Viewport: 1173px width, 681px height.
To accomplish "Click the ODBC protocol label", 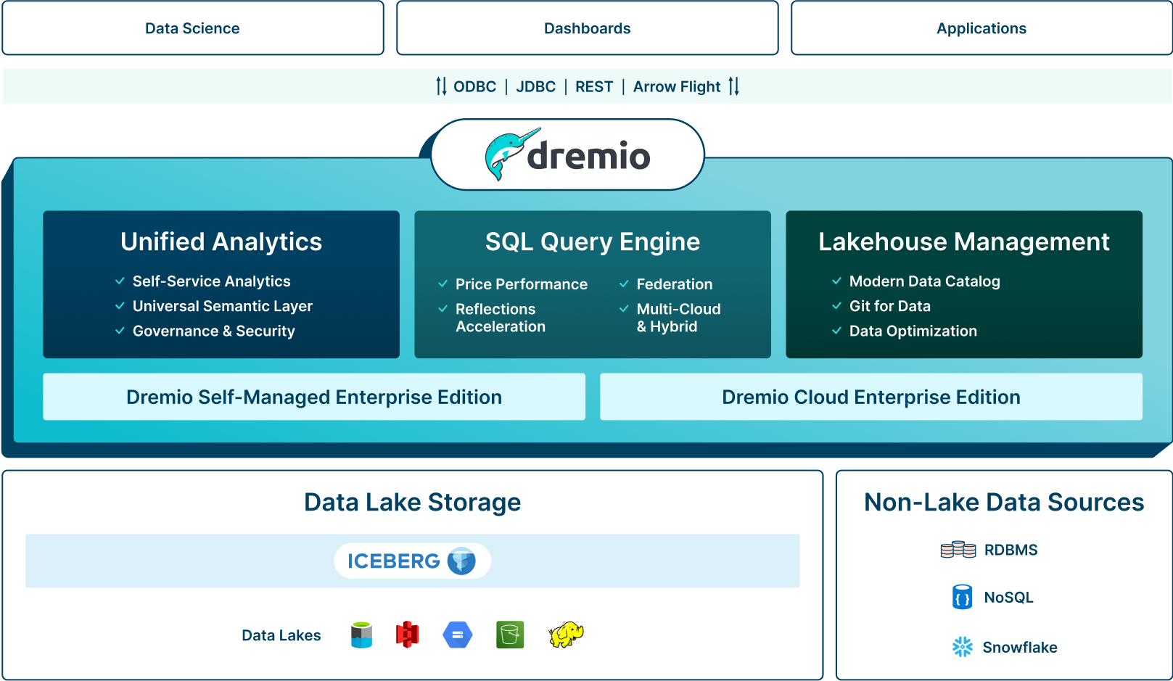I will point(475,86).
